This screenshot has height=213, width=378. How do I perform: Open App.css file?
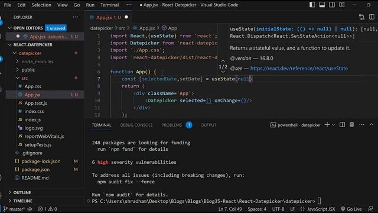pos(32,86)
